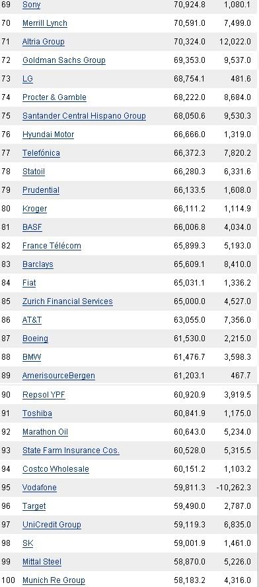Screen dimensions: 259x587
Task: Open State Farm Insurance Cos. link
Action: pos(71,451)
